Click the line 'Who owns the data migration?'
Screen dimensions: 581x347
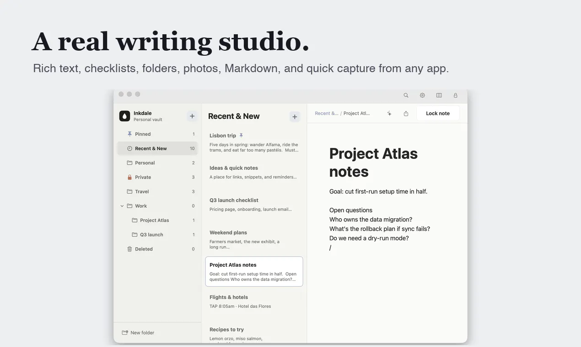point(371,220)
